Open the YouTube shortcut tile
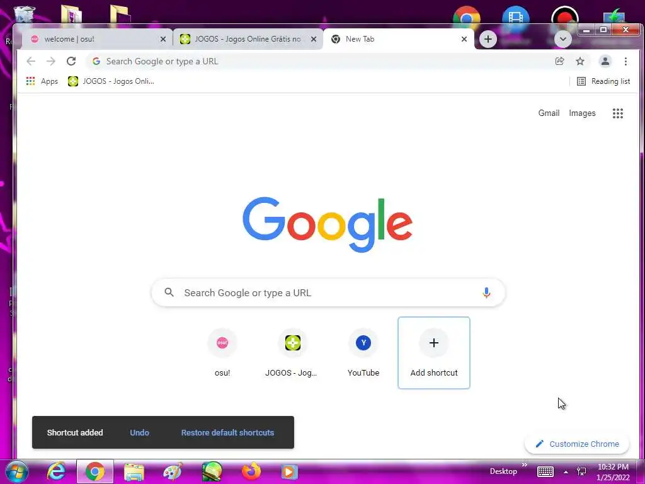645x484 pixels. pos(363,353)
